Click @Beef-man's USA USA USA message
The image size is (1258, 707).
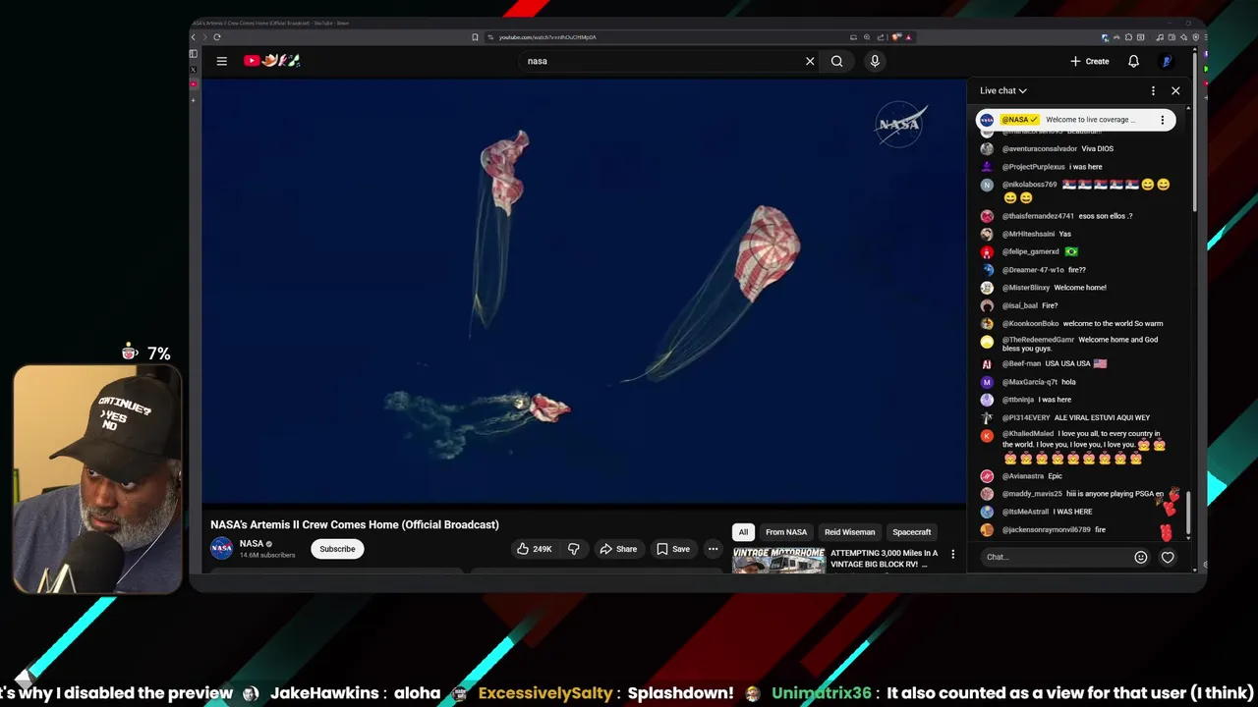coord(1076,364)
